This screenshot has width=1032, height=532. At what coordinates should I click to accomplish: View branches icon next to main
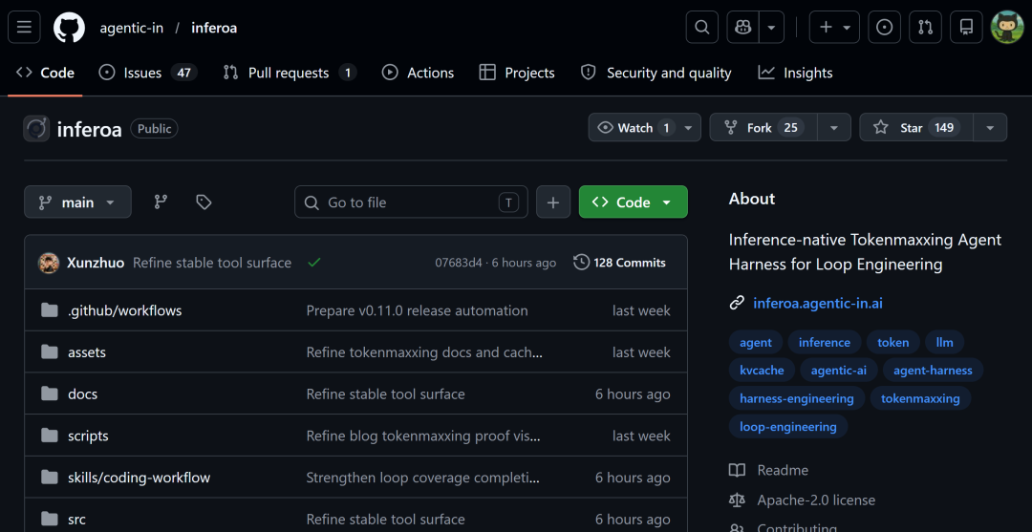[x=161, y=202]
